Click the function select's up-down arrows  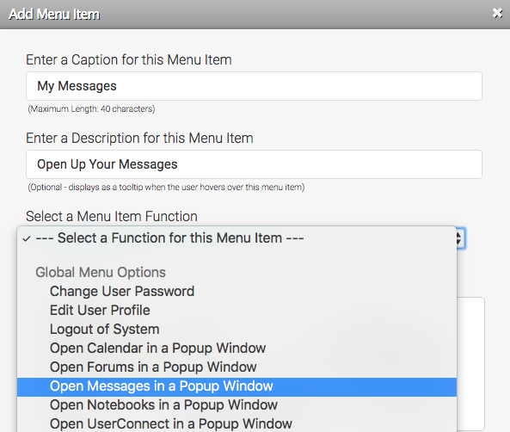[460, 238]
